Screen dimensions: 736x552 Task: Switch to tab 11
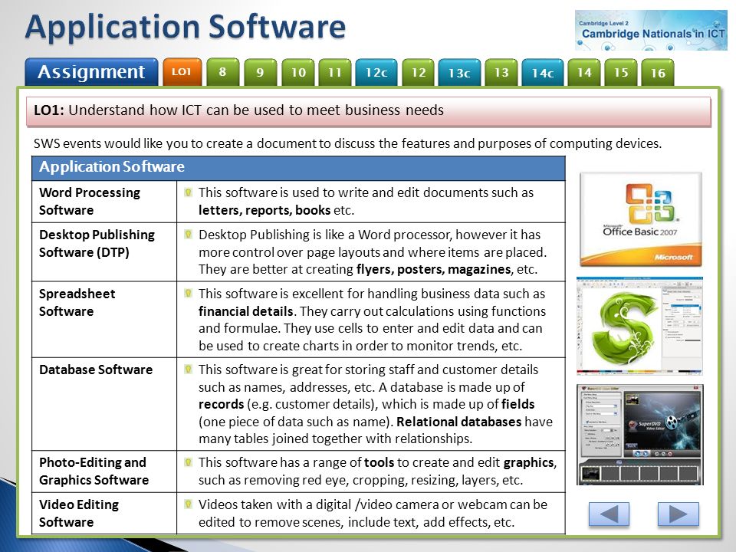coord(335,72)
